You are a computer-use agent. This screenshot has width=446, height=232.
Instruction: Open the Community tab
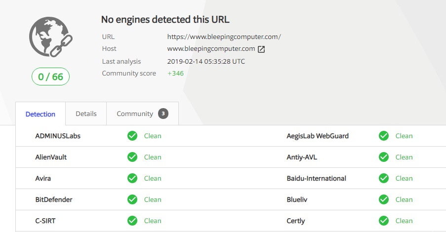coord(143,114)
